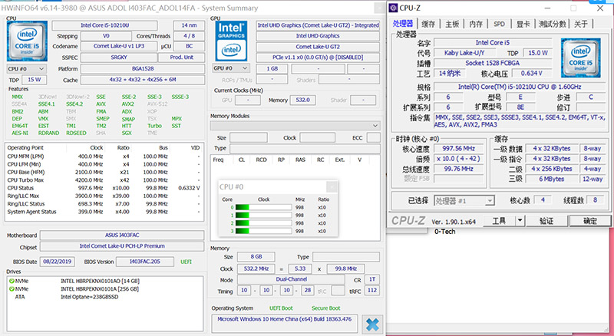Open the SPD tab in CPU-Z

pos(499,24)
